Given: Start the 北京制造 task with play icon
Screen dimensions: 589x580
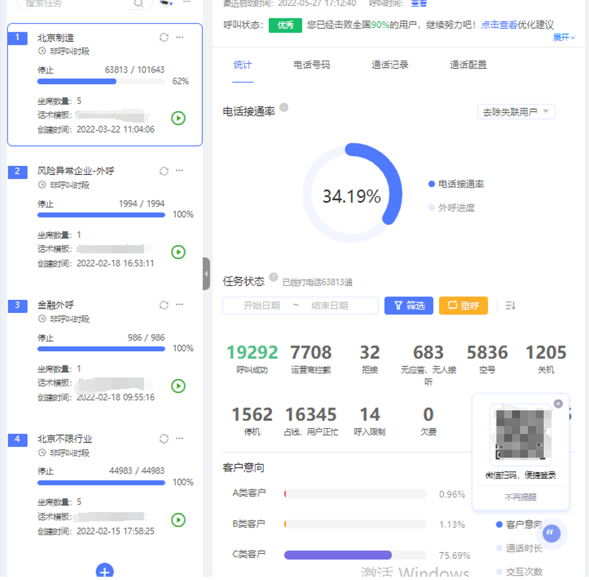Looking at the screenshot, I should pos(178,118).
